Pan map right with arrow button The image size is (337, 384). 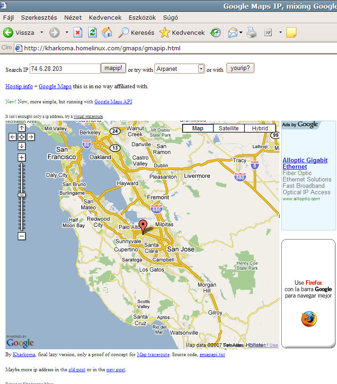point(31,137)
